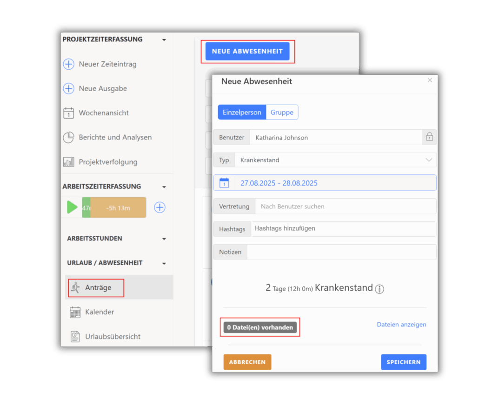This screenshot has height=399, width=479.
Task: Switch to the Gruppe option
Action: pos(282,112)
